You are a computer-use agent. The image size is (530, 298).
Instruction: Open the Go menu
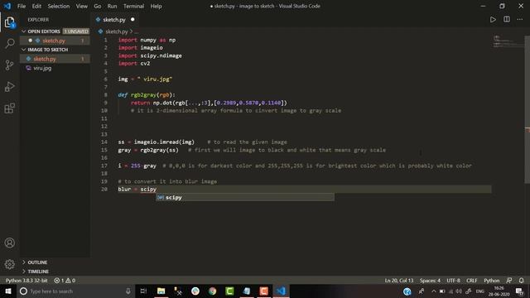click(x=98, y=6)
